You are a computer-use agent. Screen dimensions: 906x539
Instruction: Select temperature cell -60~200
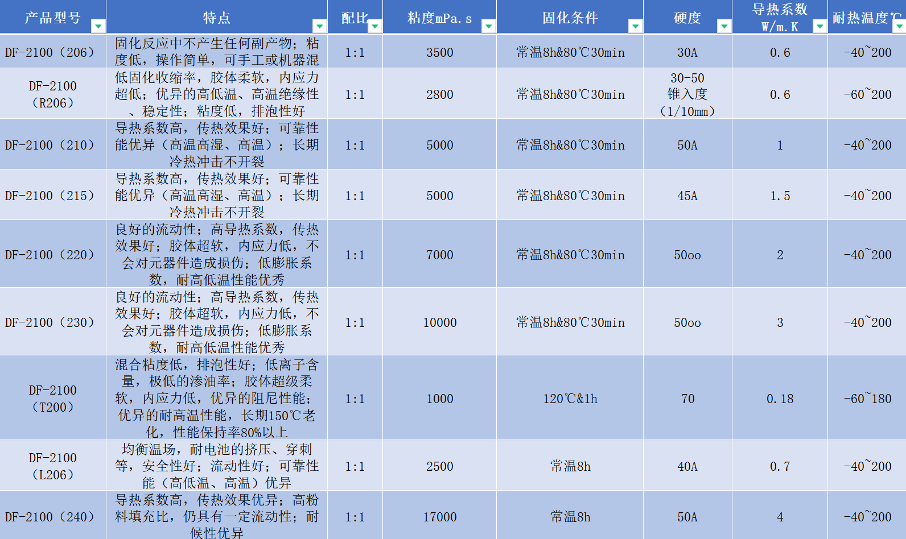(867, 94)
